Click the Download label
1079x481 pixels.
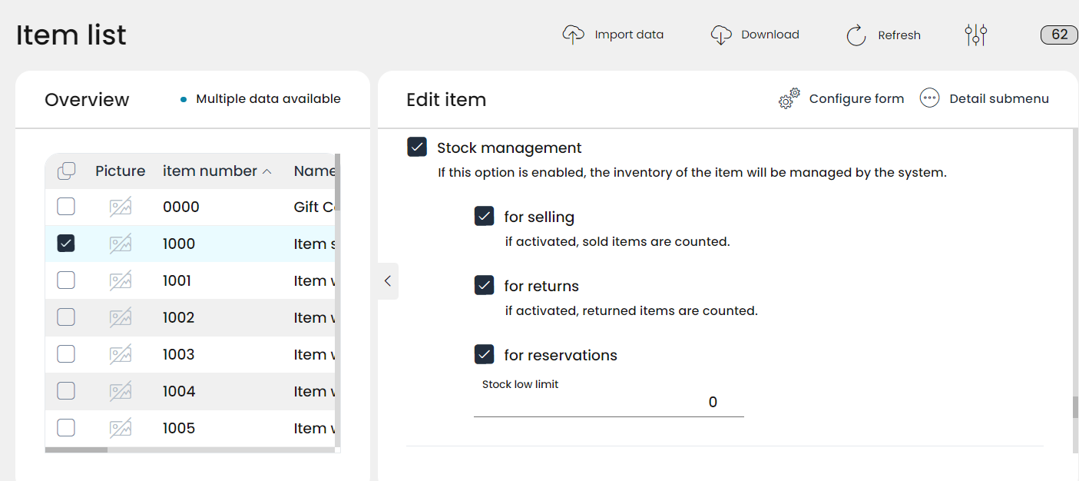(770, 35)
